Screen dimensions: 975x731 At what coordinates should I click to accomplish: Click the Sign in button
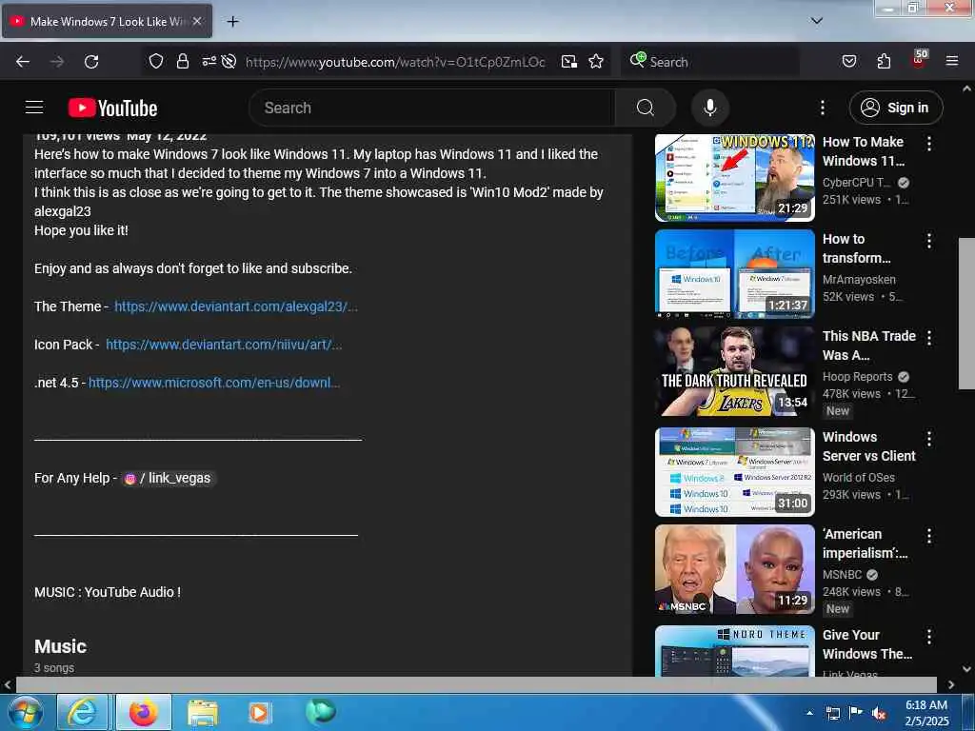click(895, 108)
